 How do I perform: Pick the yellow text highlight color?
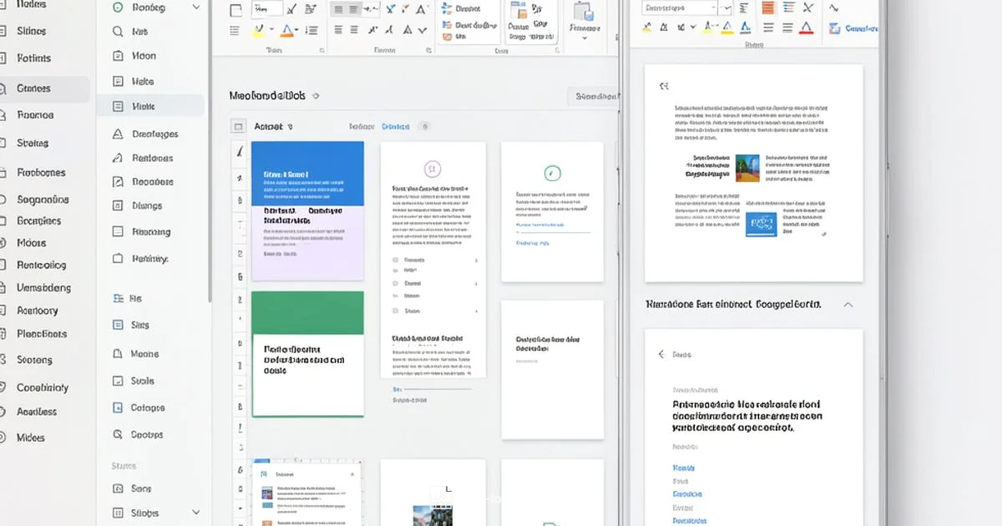point(258,31)
